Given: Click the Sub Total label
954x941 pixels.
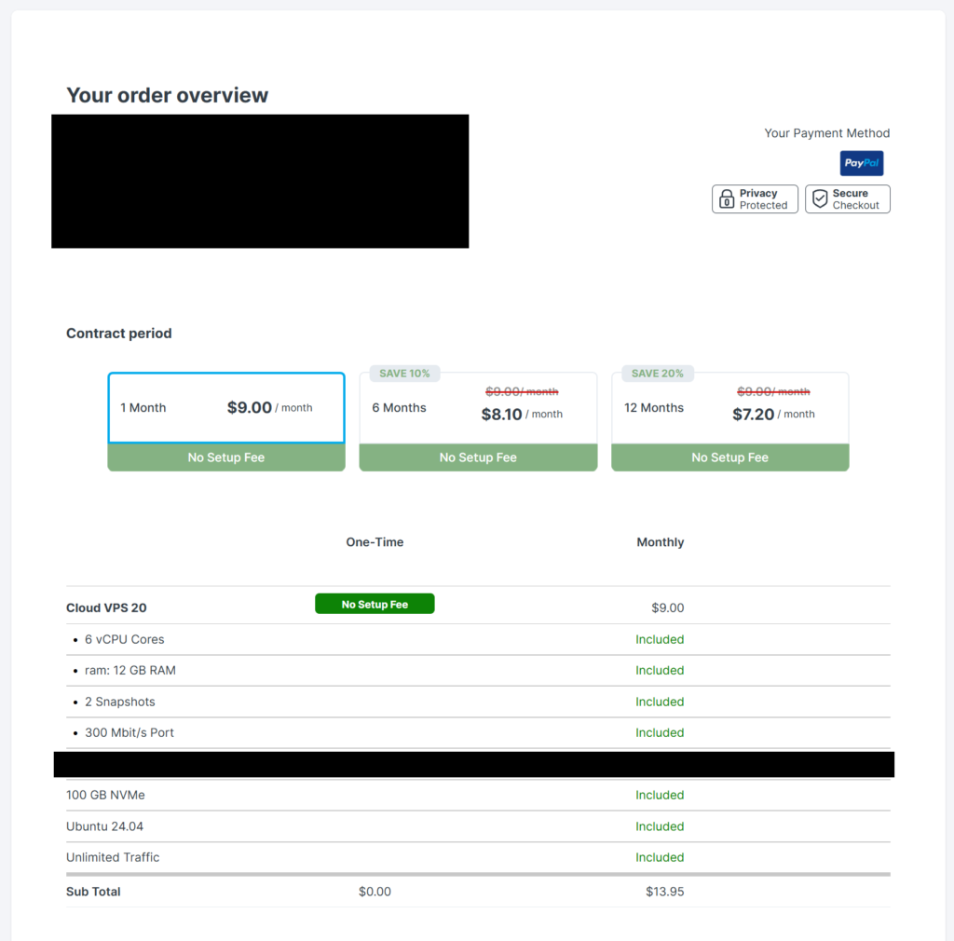Looking at the screenshot, I should 93,891.
